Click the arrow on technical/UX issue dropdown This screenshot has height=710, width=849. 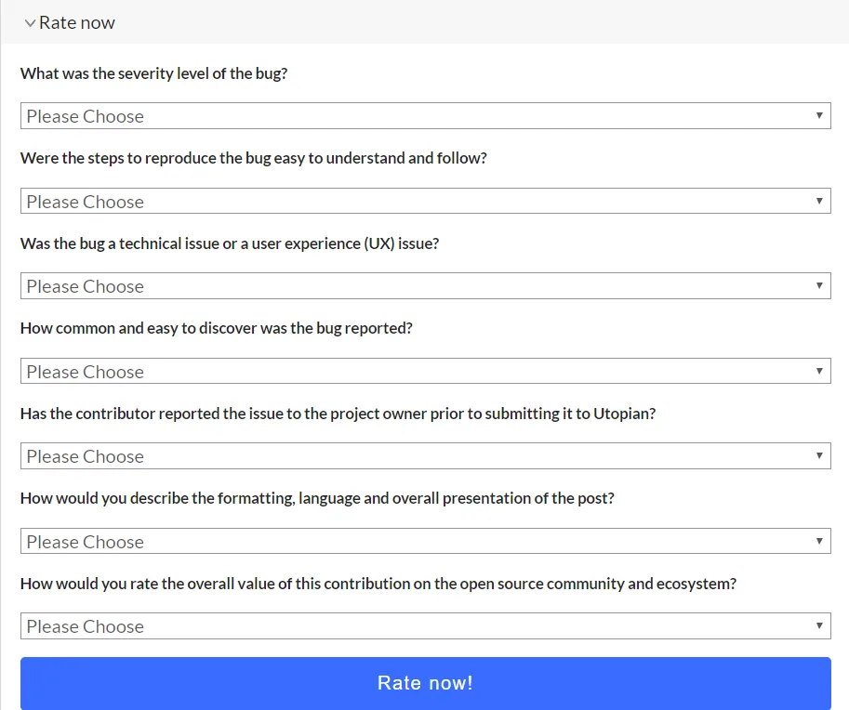[819, 286]
